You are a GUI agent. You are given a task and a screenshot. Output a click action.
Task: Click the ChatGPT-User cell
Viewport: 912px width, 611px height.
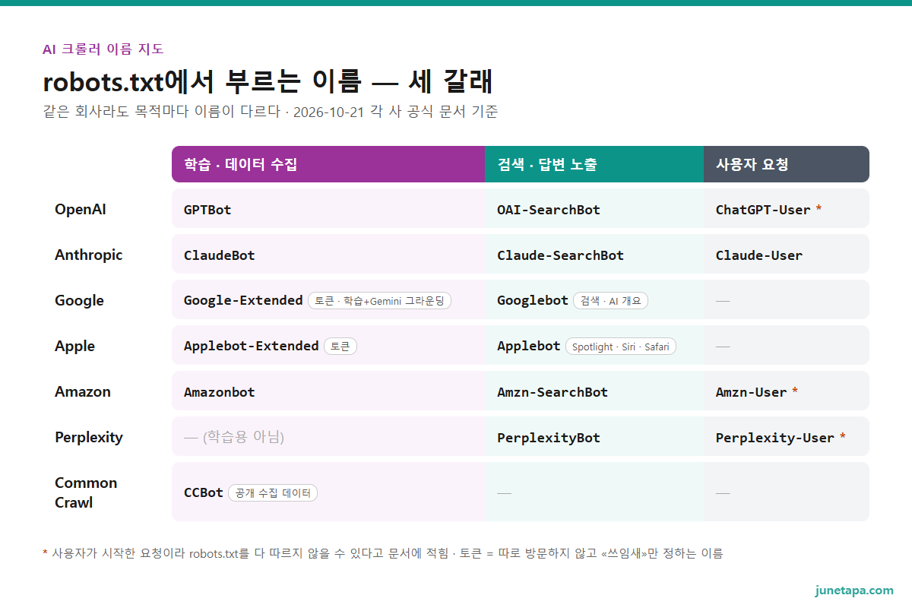tap(787, 208)
